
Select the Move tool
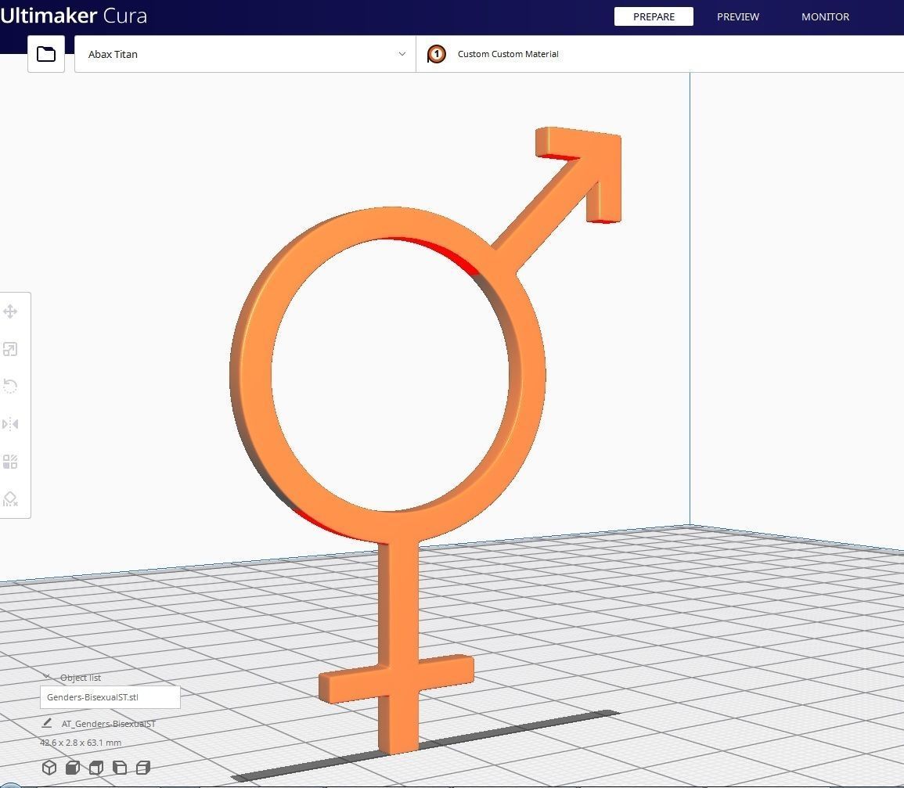[10, 312]
